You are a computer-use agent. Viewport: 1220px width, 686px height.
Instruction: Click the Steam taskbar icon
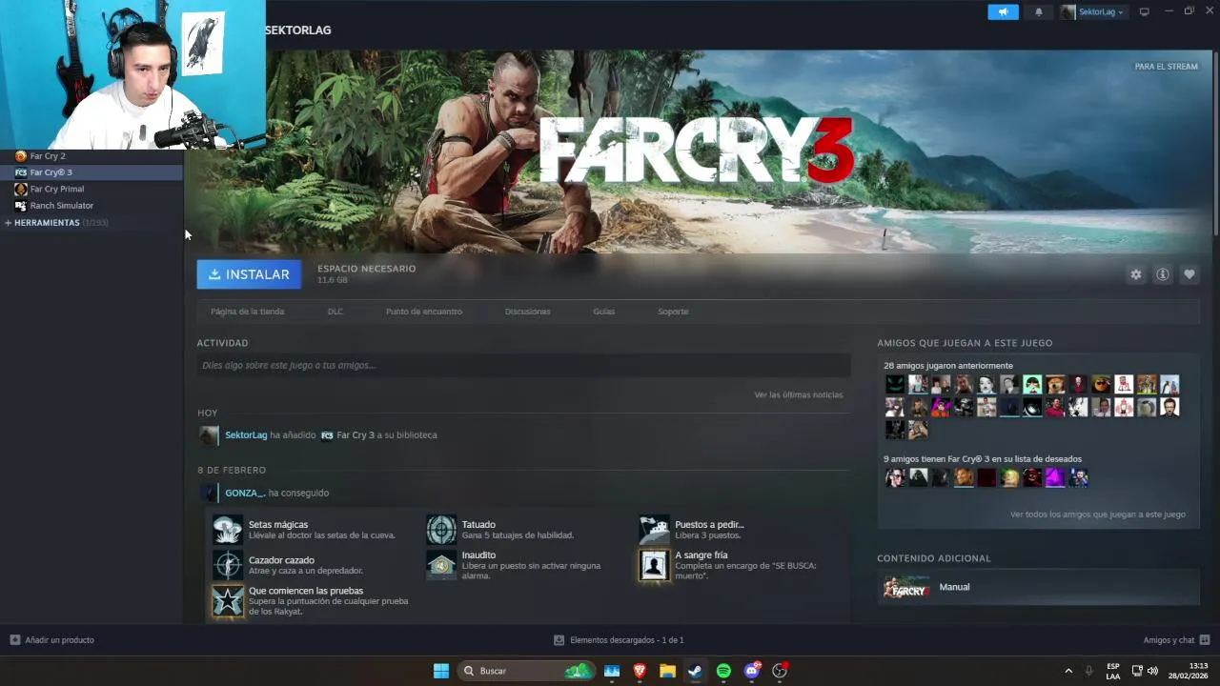(696, 671)
